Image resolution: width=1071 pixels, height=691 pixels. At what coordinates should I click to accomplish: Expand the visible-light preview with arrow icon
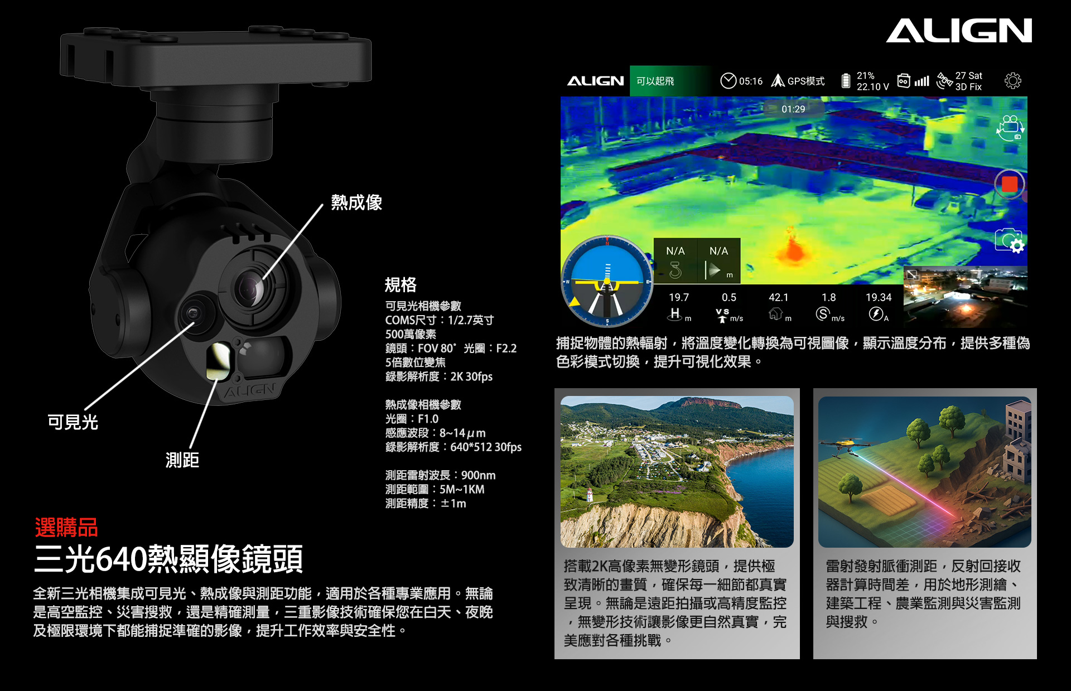pyautogui.click(x=912, y=274)
